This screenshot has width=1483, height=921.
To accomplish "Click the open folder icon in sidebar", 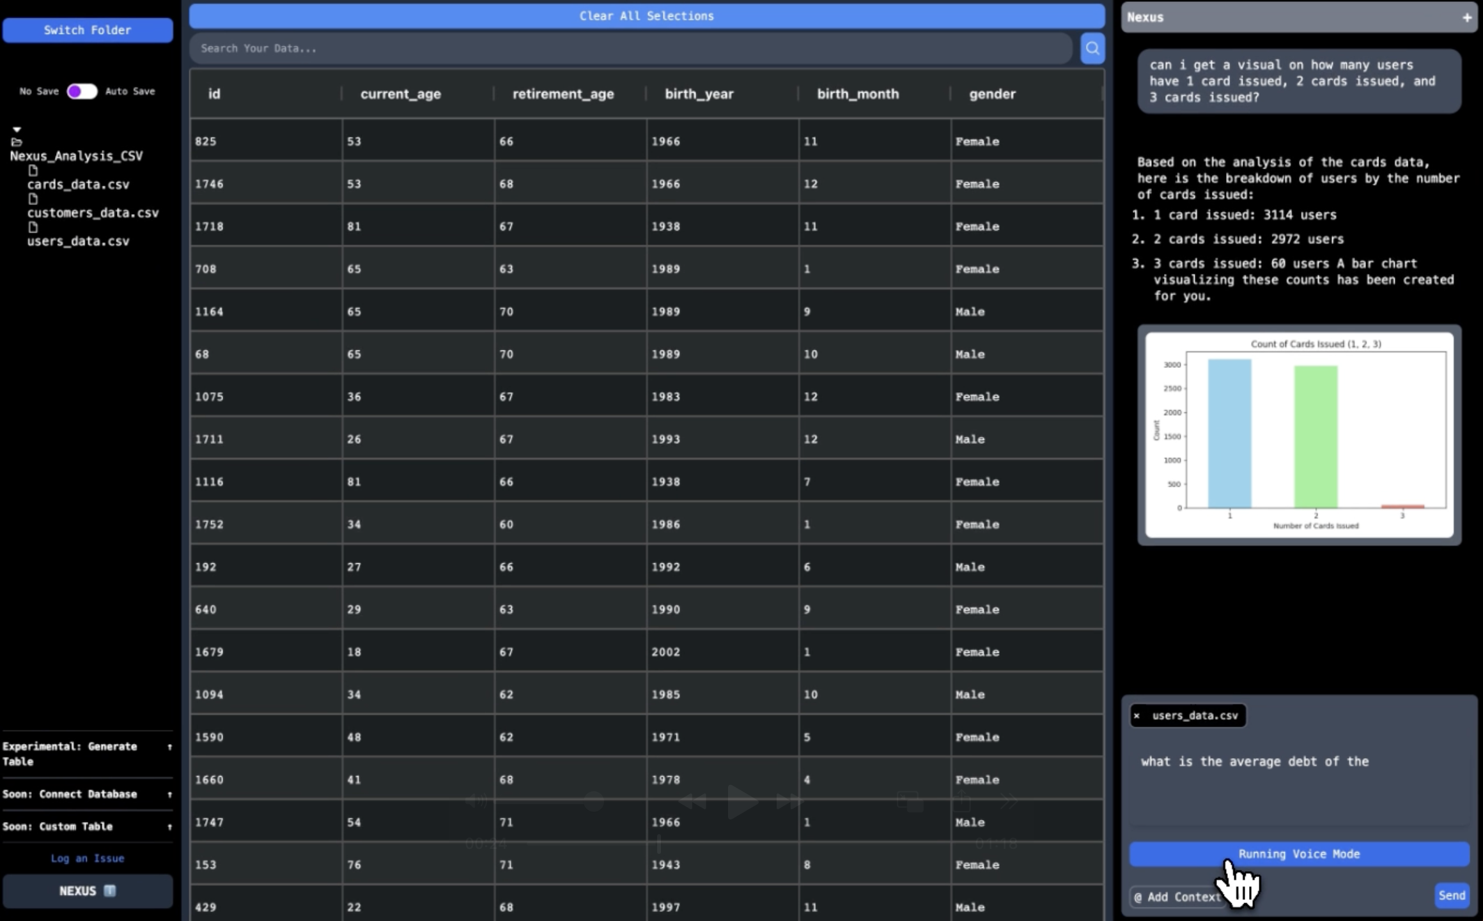I will tap(17, 142).
